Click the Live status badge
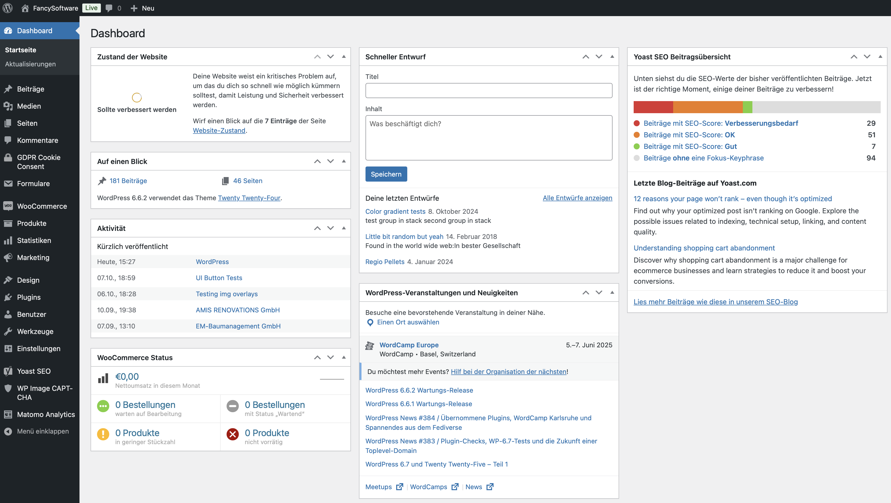The height and width of the screenshot is (503, 891). click(x=91, y=8)
